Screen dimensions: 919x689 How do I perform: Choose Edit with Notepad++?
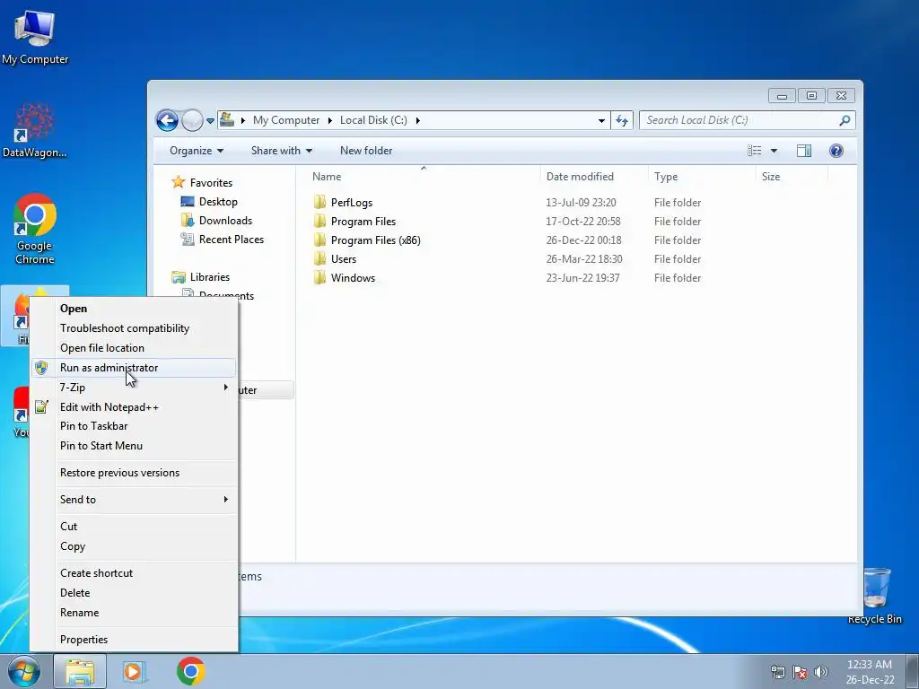tap(135, 407)
